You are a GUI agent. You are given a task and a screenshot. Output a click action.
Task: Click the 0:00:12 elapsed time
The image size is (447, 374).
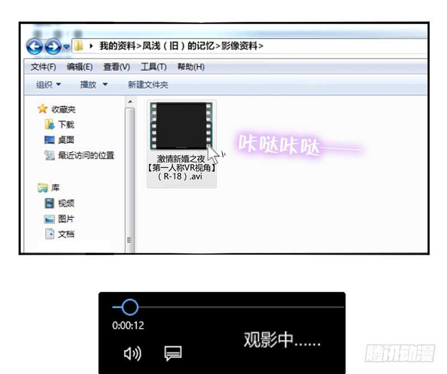[128, 325]
